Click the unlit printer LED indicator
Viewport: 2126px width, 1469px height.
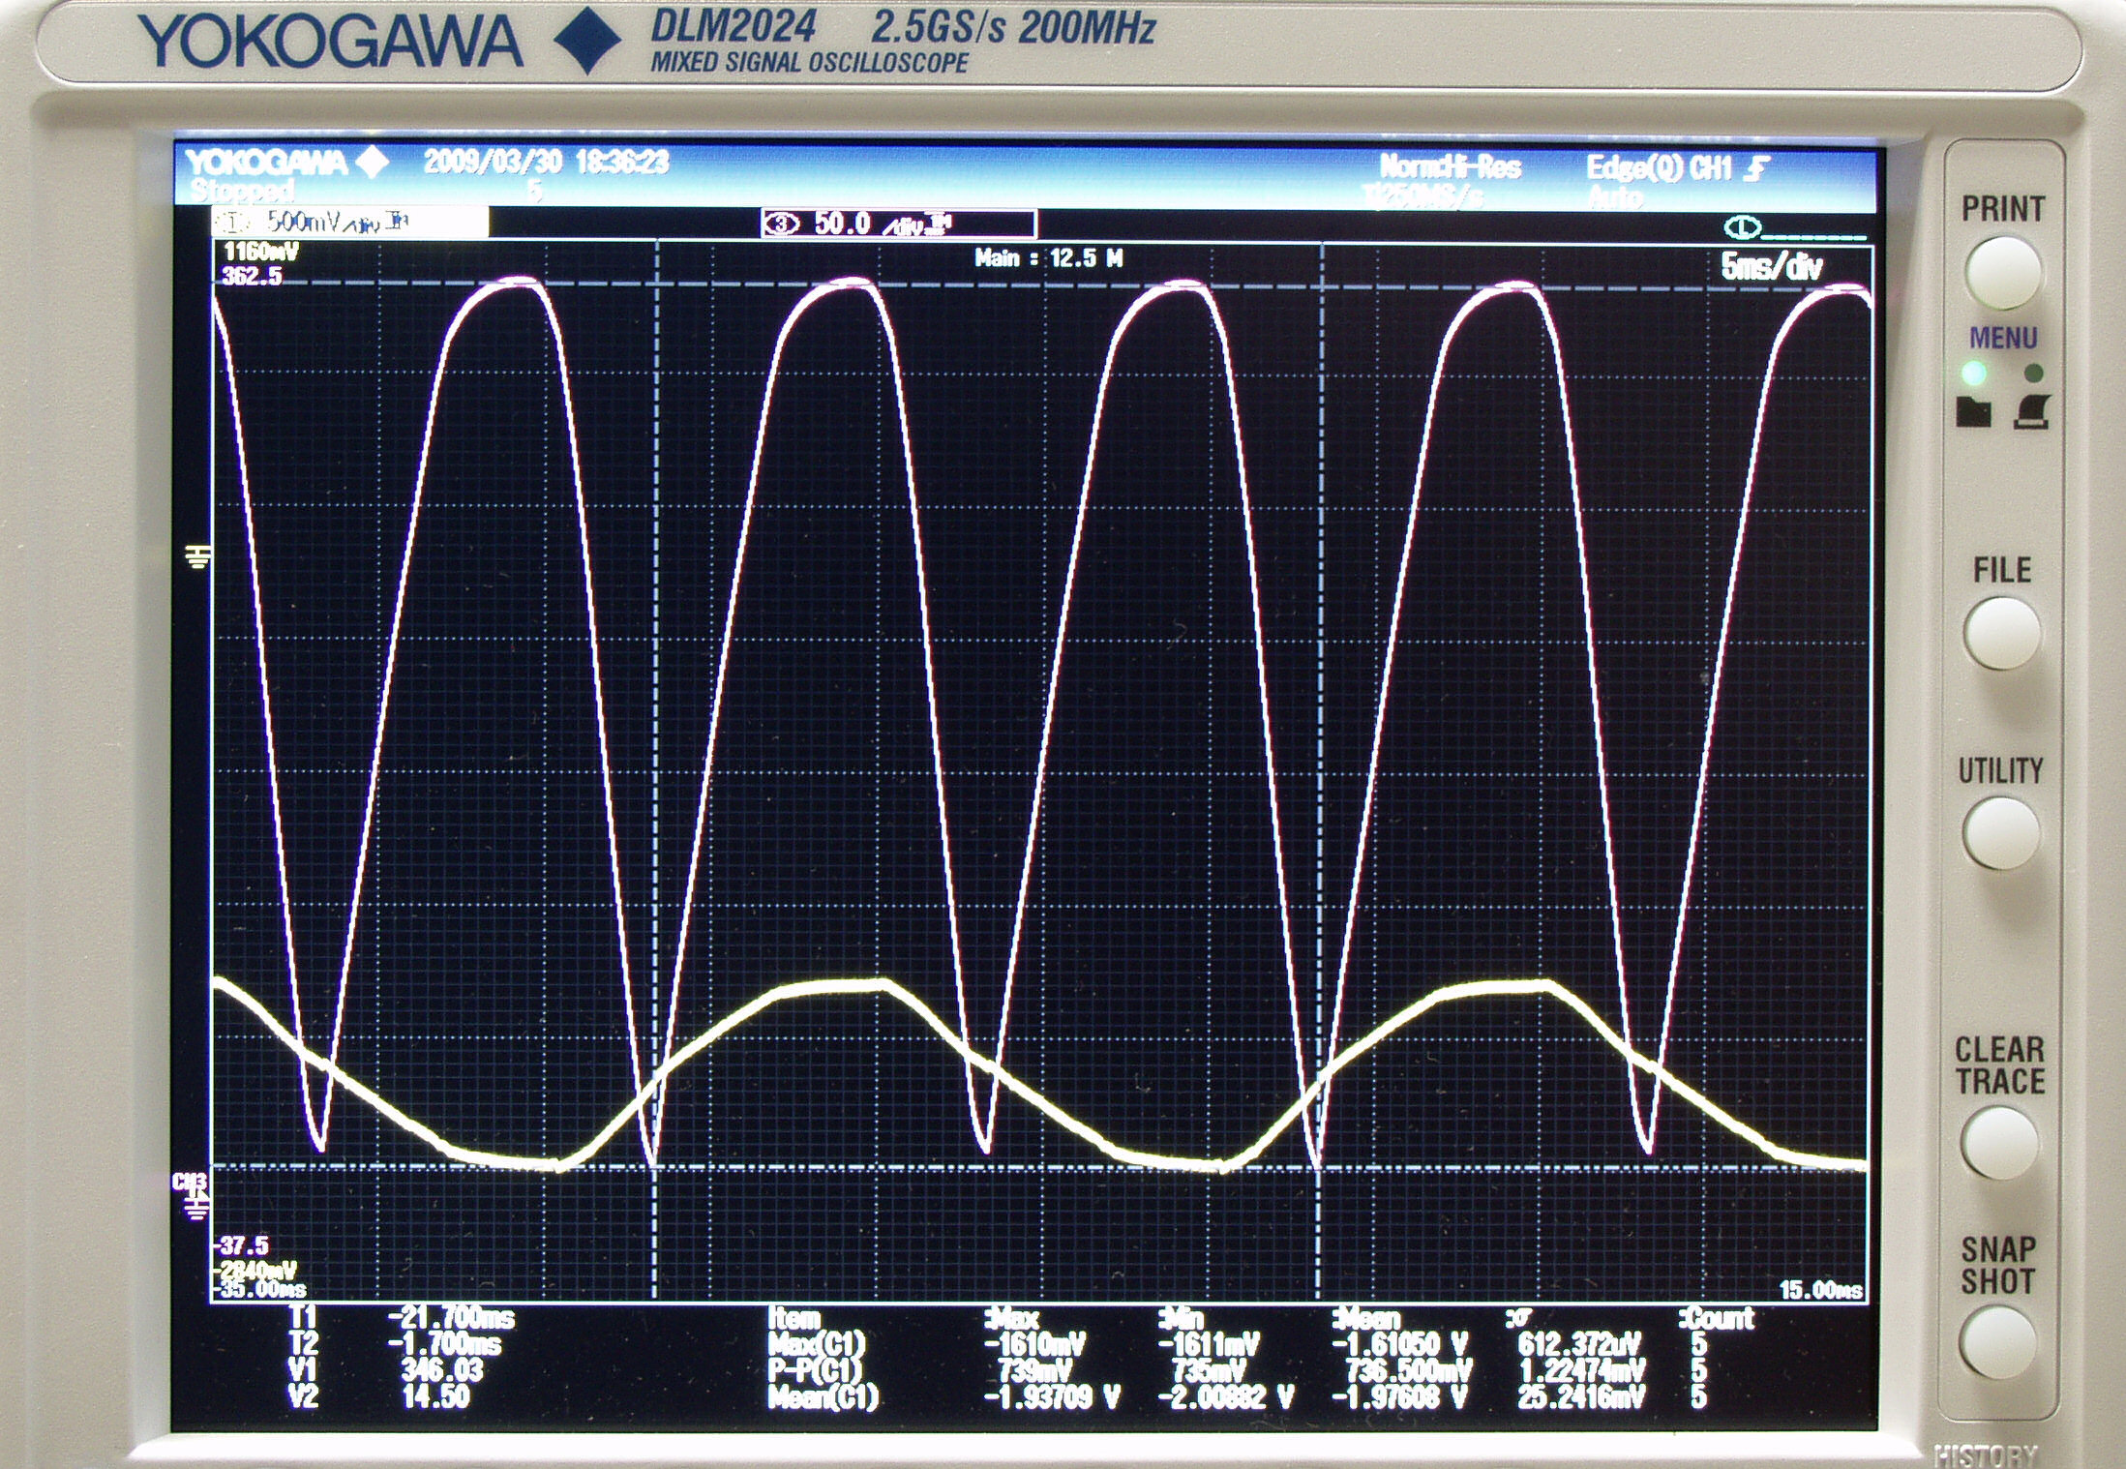pyautogui.click(x=2033, y=373)
